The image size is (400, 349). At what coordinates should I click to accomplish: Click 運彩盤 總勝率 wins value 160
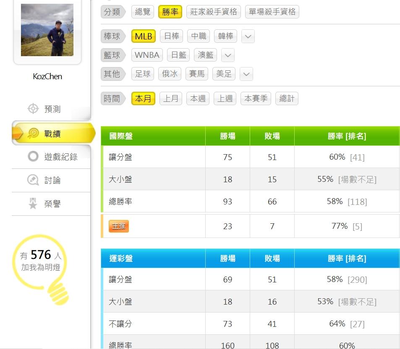(x=227, y=345)
